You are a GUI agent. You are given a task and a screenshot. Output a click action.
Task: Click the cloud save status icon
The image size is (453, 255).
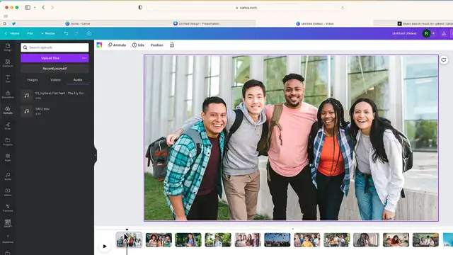click(x=89, y=33)
